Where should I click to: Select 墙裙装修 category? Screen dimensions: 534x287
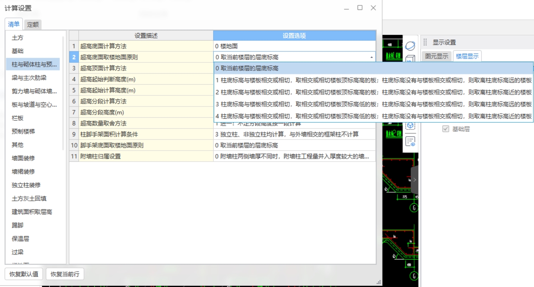pos(33,171)
